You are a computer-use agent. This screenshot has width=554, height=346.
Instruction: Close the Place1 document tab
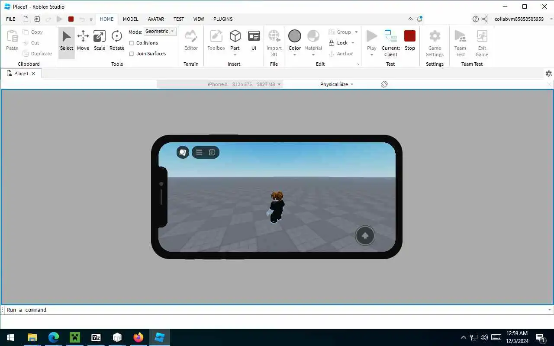pos(33,74)
